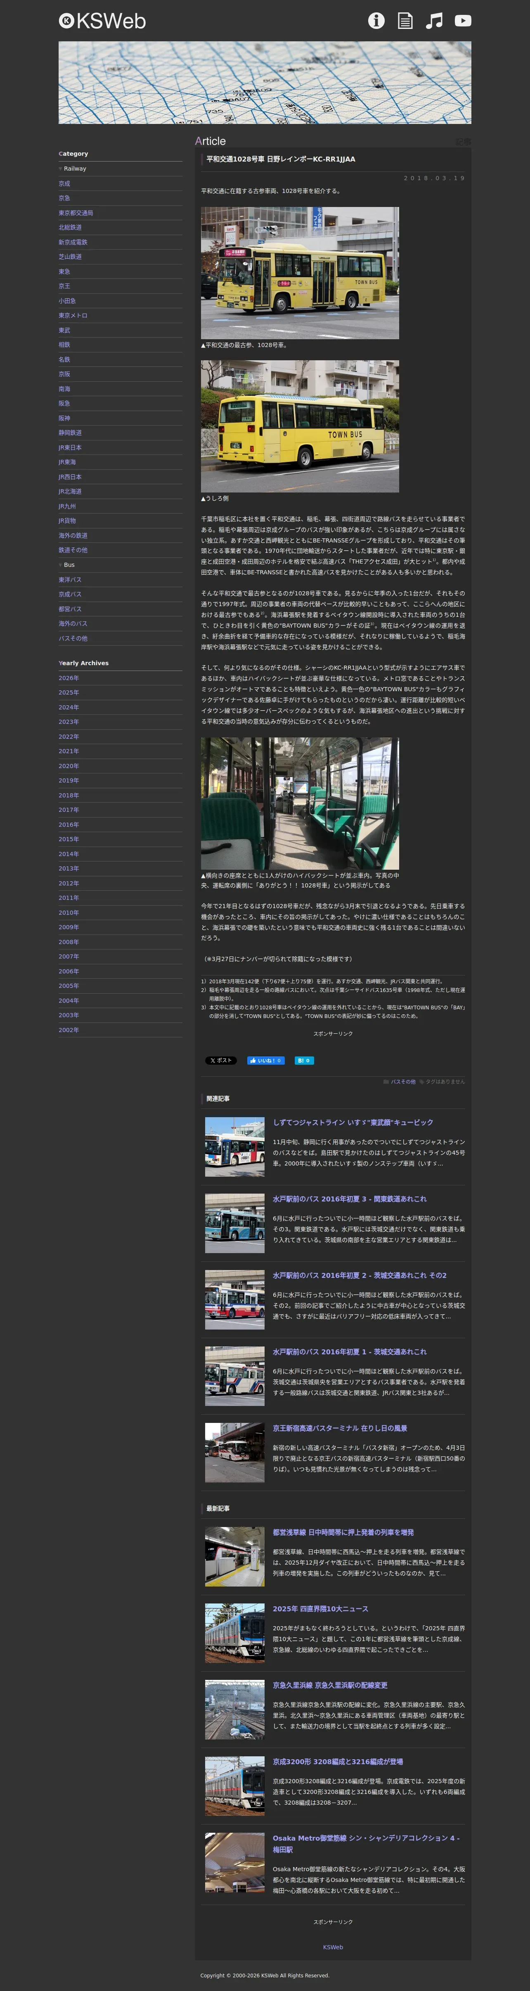Open the 京急 category
Image resolution: width=530 pixels, height=1991 pixels.
[x=64, y=198]
